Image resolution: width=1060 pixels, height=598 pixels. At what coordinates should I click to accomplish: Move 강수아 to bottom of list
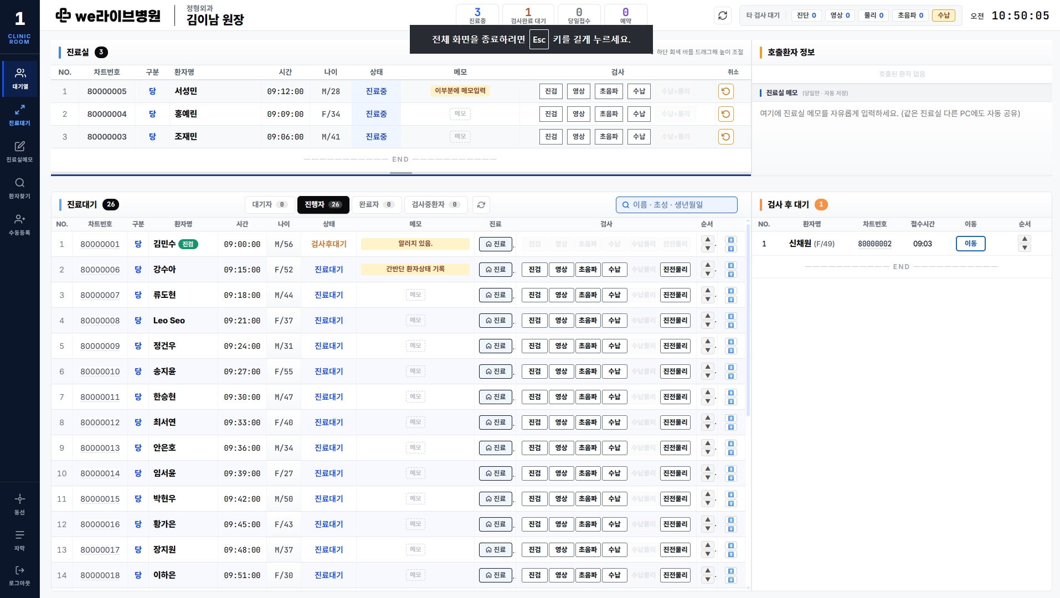pos(731,274)
